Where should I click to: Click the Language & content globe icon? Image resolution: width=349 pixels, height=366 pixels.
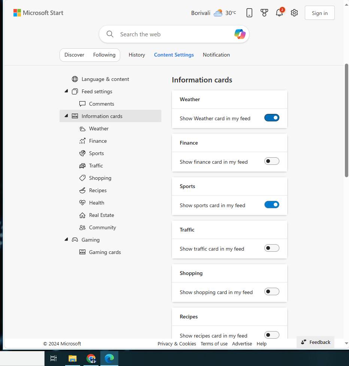coord(75,79)
